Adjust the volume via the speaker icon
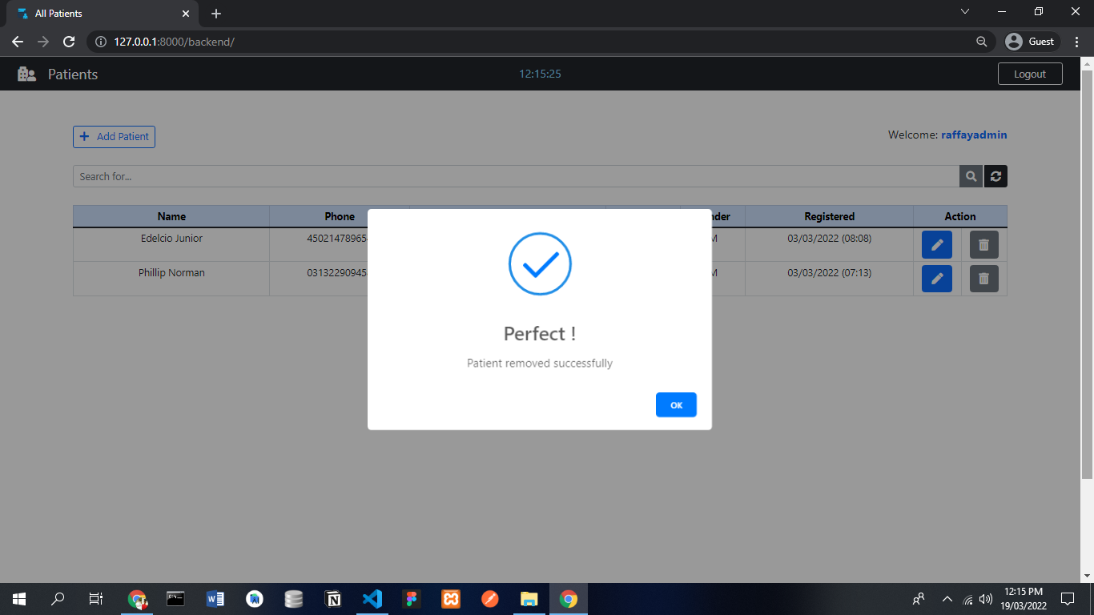The width and height of the screenshot is (1094, 615). (984, 598)
